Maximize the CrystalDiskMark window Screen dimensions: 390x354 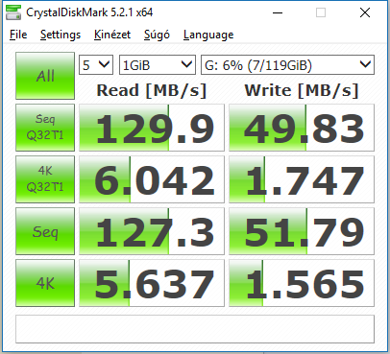click(321, 12)
